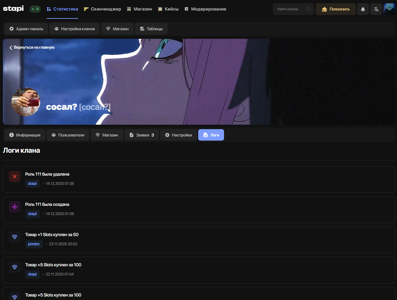
Task: Click the back chevron on the banner
Action: pos(11,47)
